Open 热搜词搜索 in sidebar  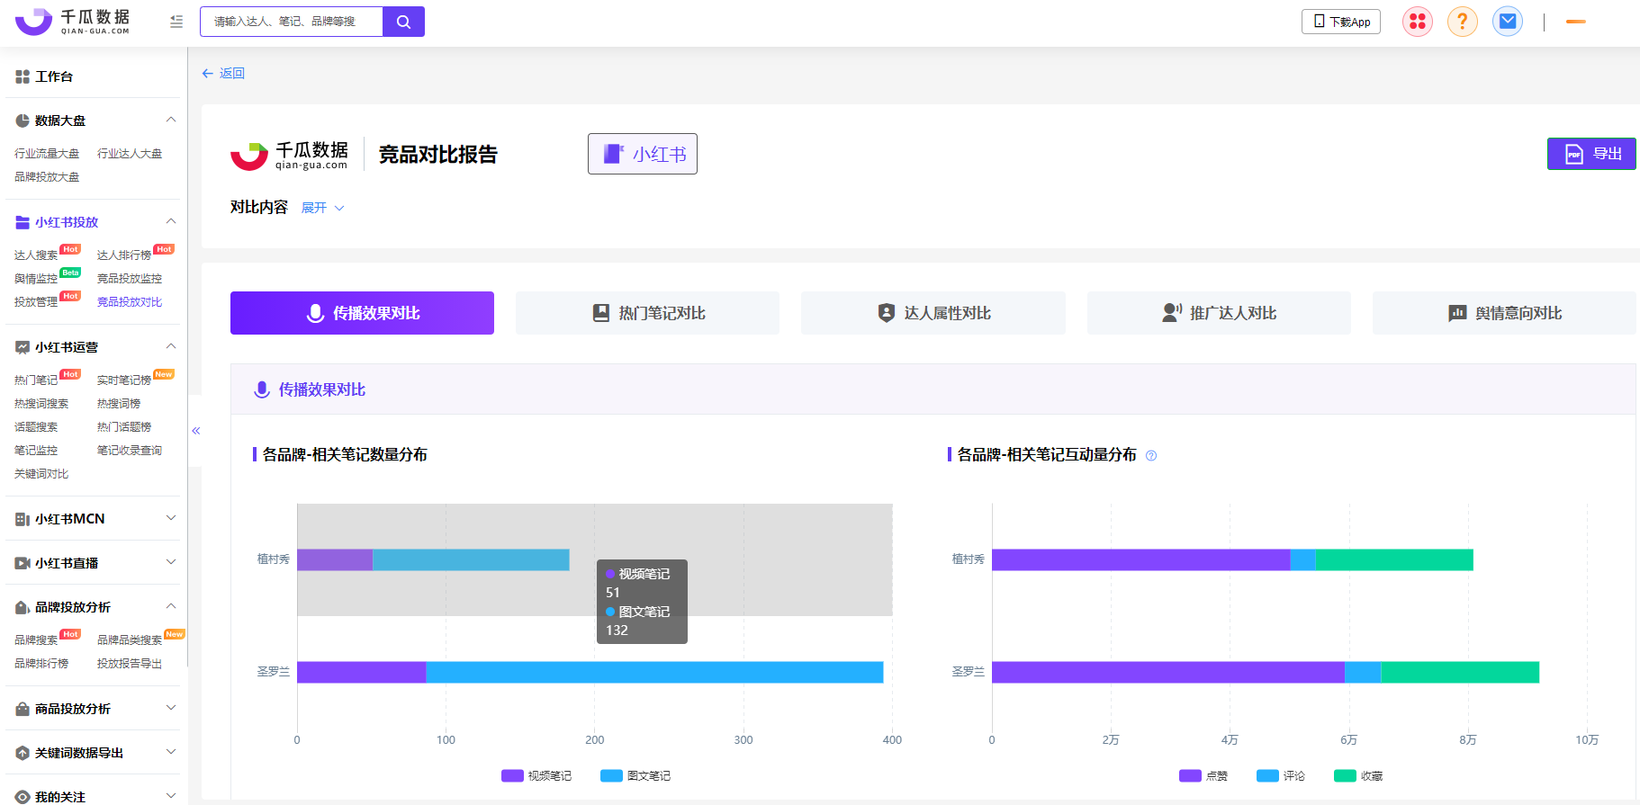tap(41, 404)
